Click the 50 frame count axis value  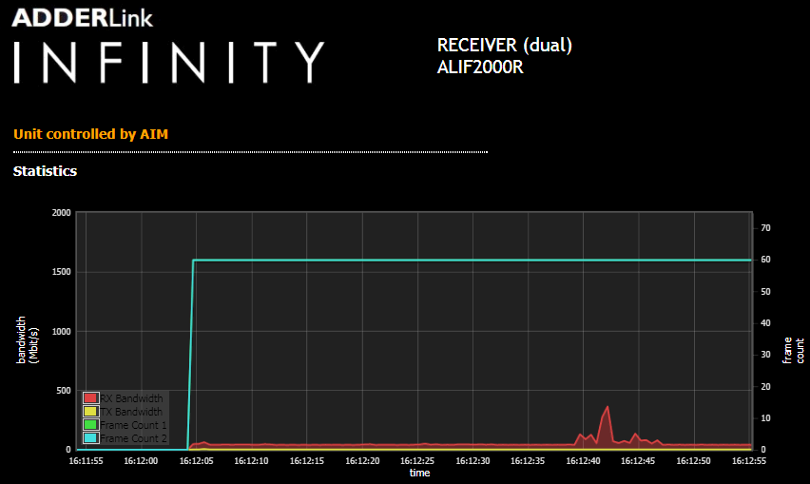765,292
